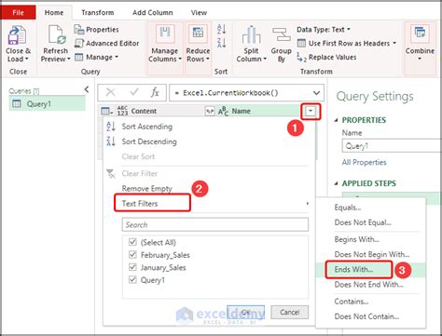Cancel formula edit with X icon
The image size is (442, 336).
tap(110, 92)
